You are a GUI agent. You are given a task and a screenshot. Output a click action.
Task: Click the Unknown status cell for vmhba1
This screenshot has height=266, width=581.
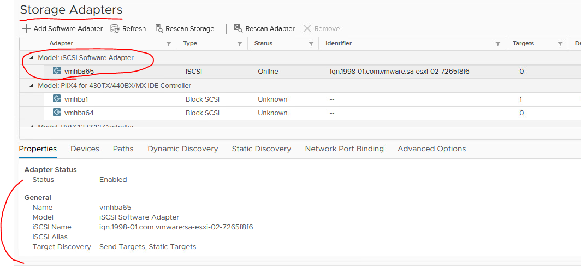272,99
